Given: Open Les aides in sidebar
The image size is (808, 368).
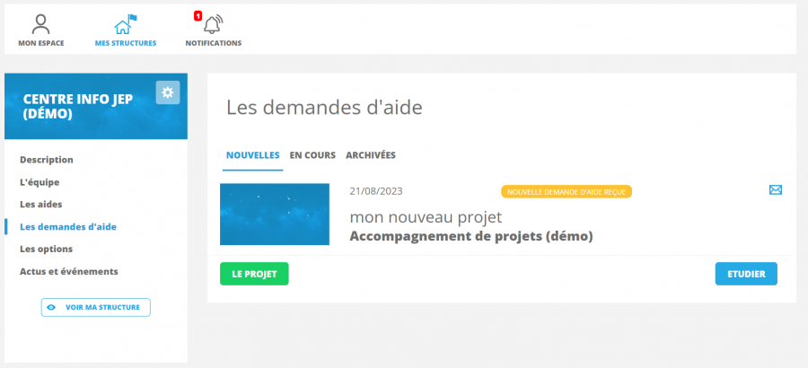Looking at the screenshot, I should pos(40,204).
